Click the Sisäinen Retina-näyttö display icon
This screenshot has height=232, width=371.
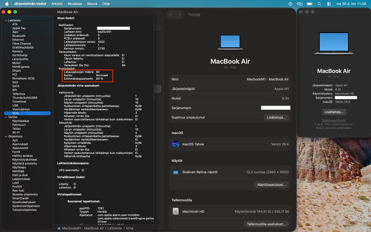175,172
